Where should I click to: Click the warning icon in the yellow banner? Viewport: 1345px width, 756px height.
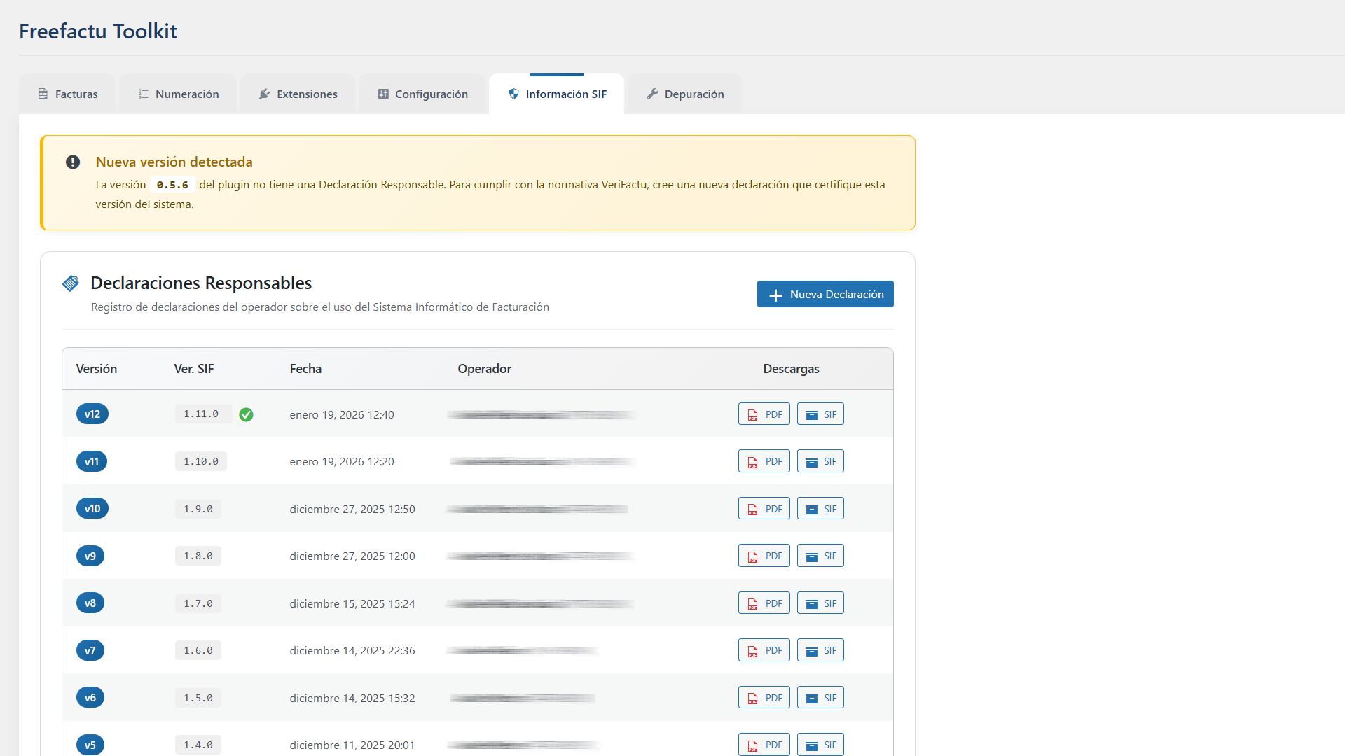pyautogui.click(x=73, y=162)
